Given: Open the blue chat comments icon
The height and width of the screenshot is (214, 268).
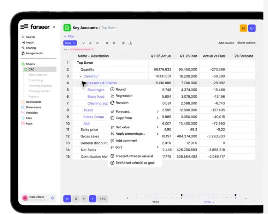Looking at the screenshot, I should [252, 28].
